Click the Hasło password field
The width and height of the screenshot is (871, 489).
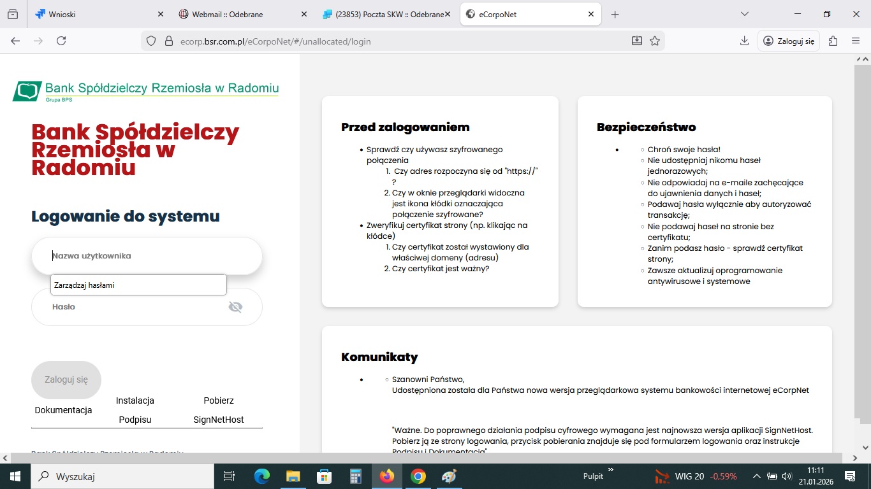(147, 307)
